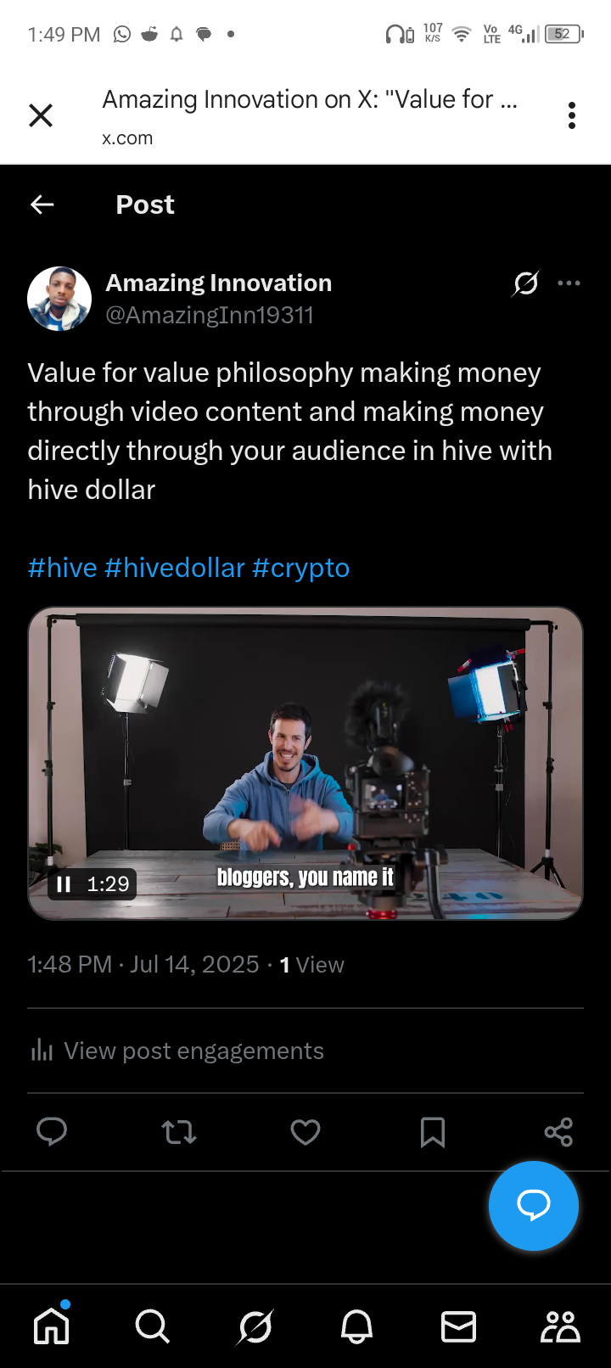Follow the #crypto hashtag link

coord(301,568)
